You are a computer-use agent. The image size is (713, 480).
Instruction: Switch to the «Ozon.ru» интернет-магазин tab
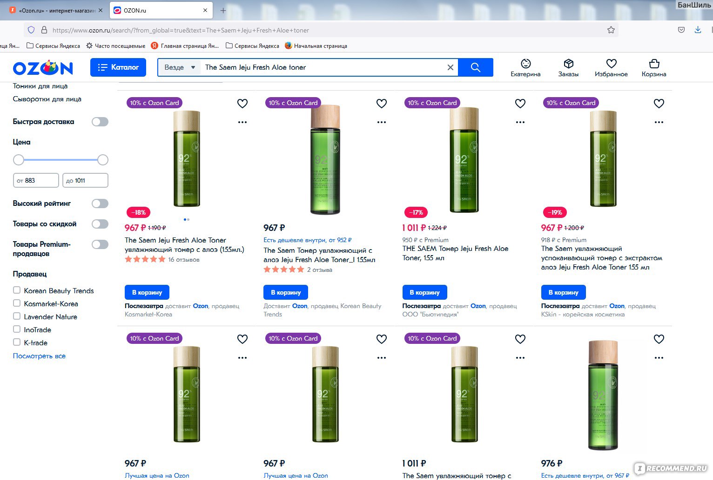55,10
